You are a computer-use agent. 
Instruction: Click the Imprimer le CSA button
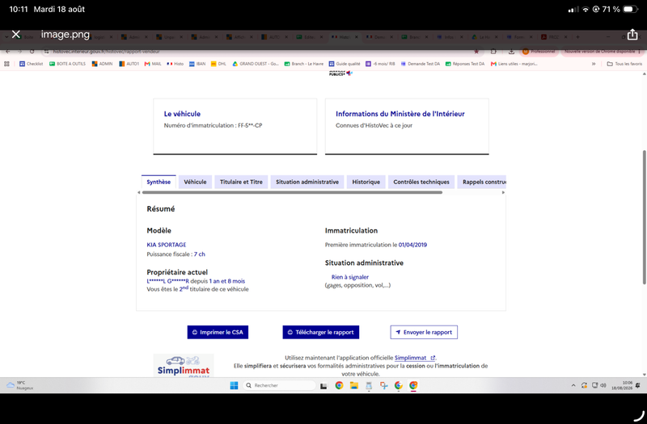tap(218, 332)
